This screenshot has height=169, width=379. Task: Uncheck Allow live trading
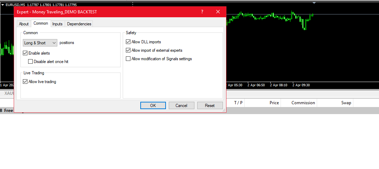(25, 82)
